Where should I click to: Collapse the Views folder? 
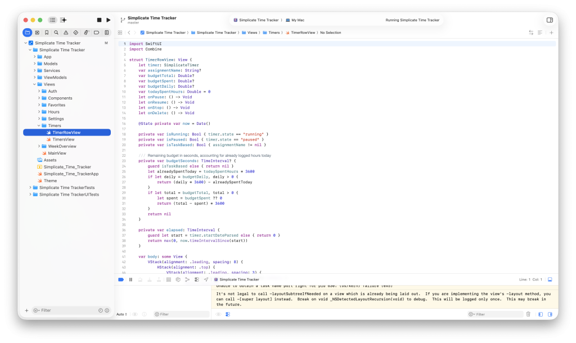[34, 84]
